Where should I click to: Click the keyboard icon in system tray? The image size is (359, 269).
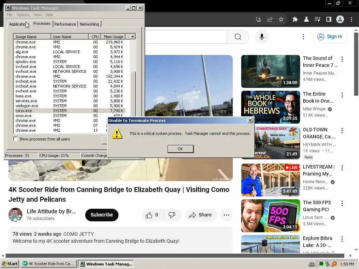click(311, 264)
